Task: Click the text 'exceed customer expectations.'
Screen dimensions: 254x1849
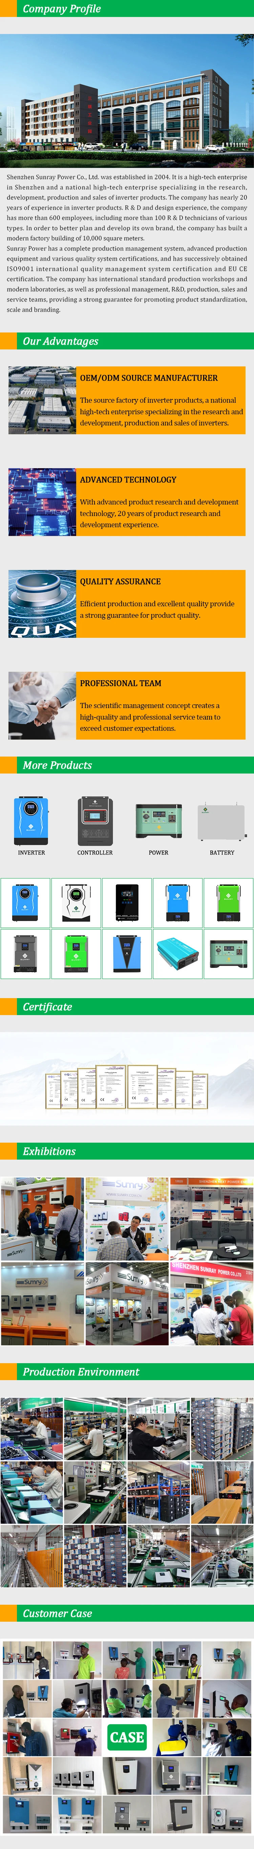Action: [x=128, y=728]
